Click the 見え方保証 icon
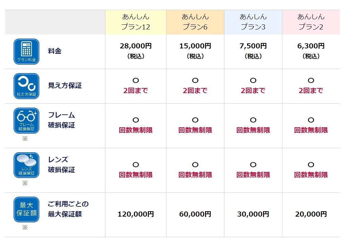Screen dimensions: 342x243 [26, 86]
